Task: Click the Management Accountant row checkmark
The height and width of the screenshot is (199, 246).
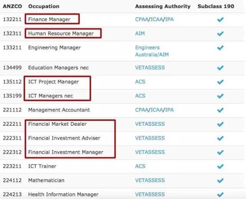Action: [220, 110]
